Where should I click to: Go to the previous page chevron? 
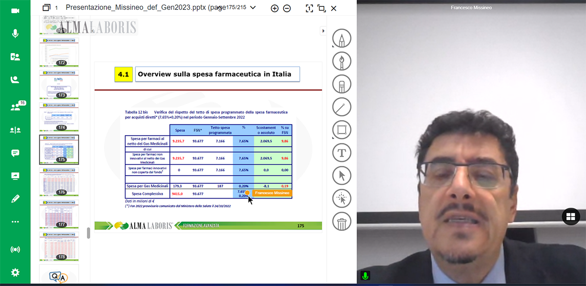point(220,7)
